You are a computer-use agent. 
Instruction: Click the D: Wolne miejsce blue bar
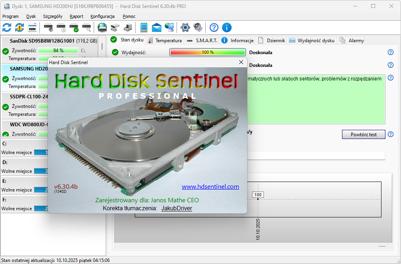(41, 171)
